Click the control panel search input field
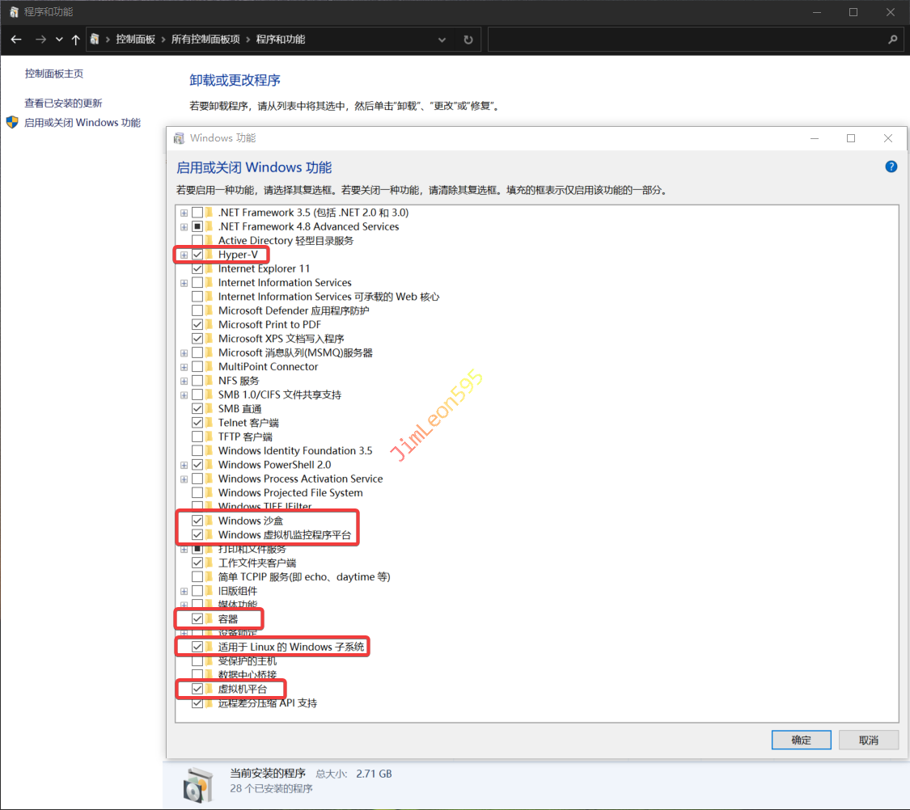This screenshot has width=910, height=810. coord(688,39)
